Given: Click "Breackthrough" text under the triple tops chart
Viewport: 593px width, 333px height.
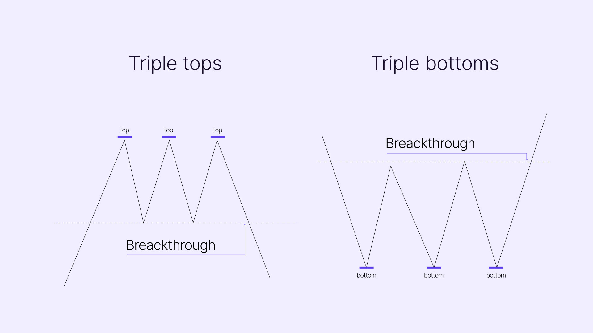Looking at the screenshot, I should 170,245.
